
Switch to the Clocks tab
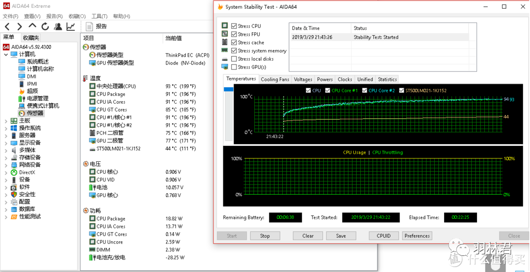click(345, 79)
